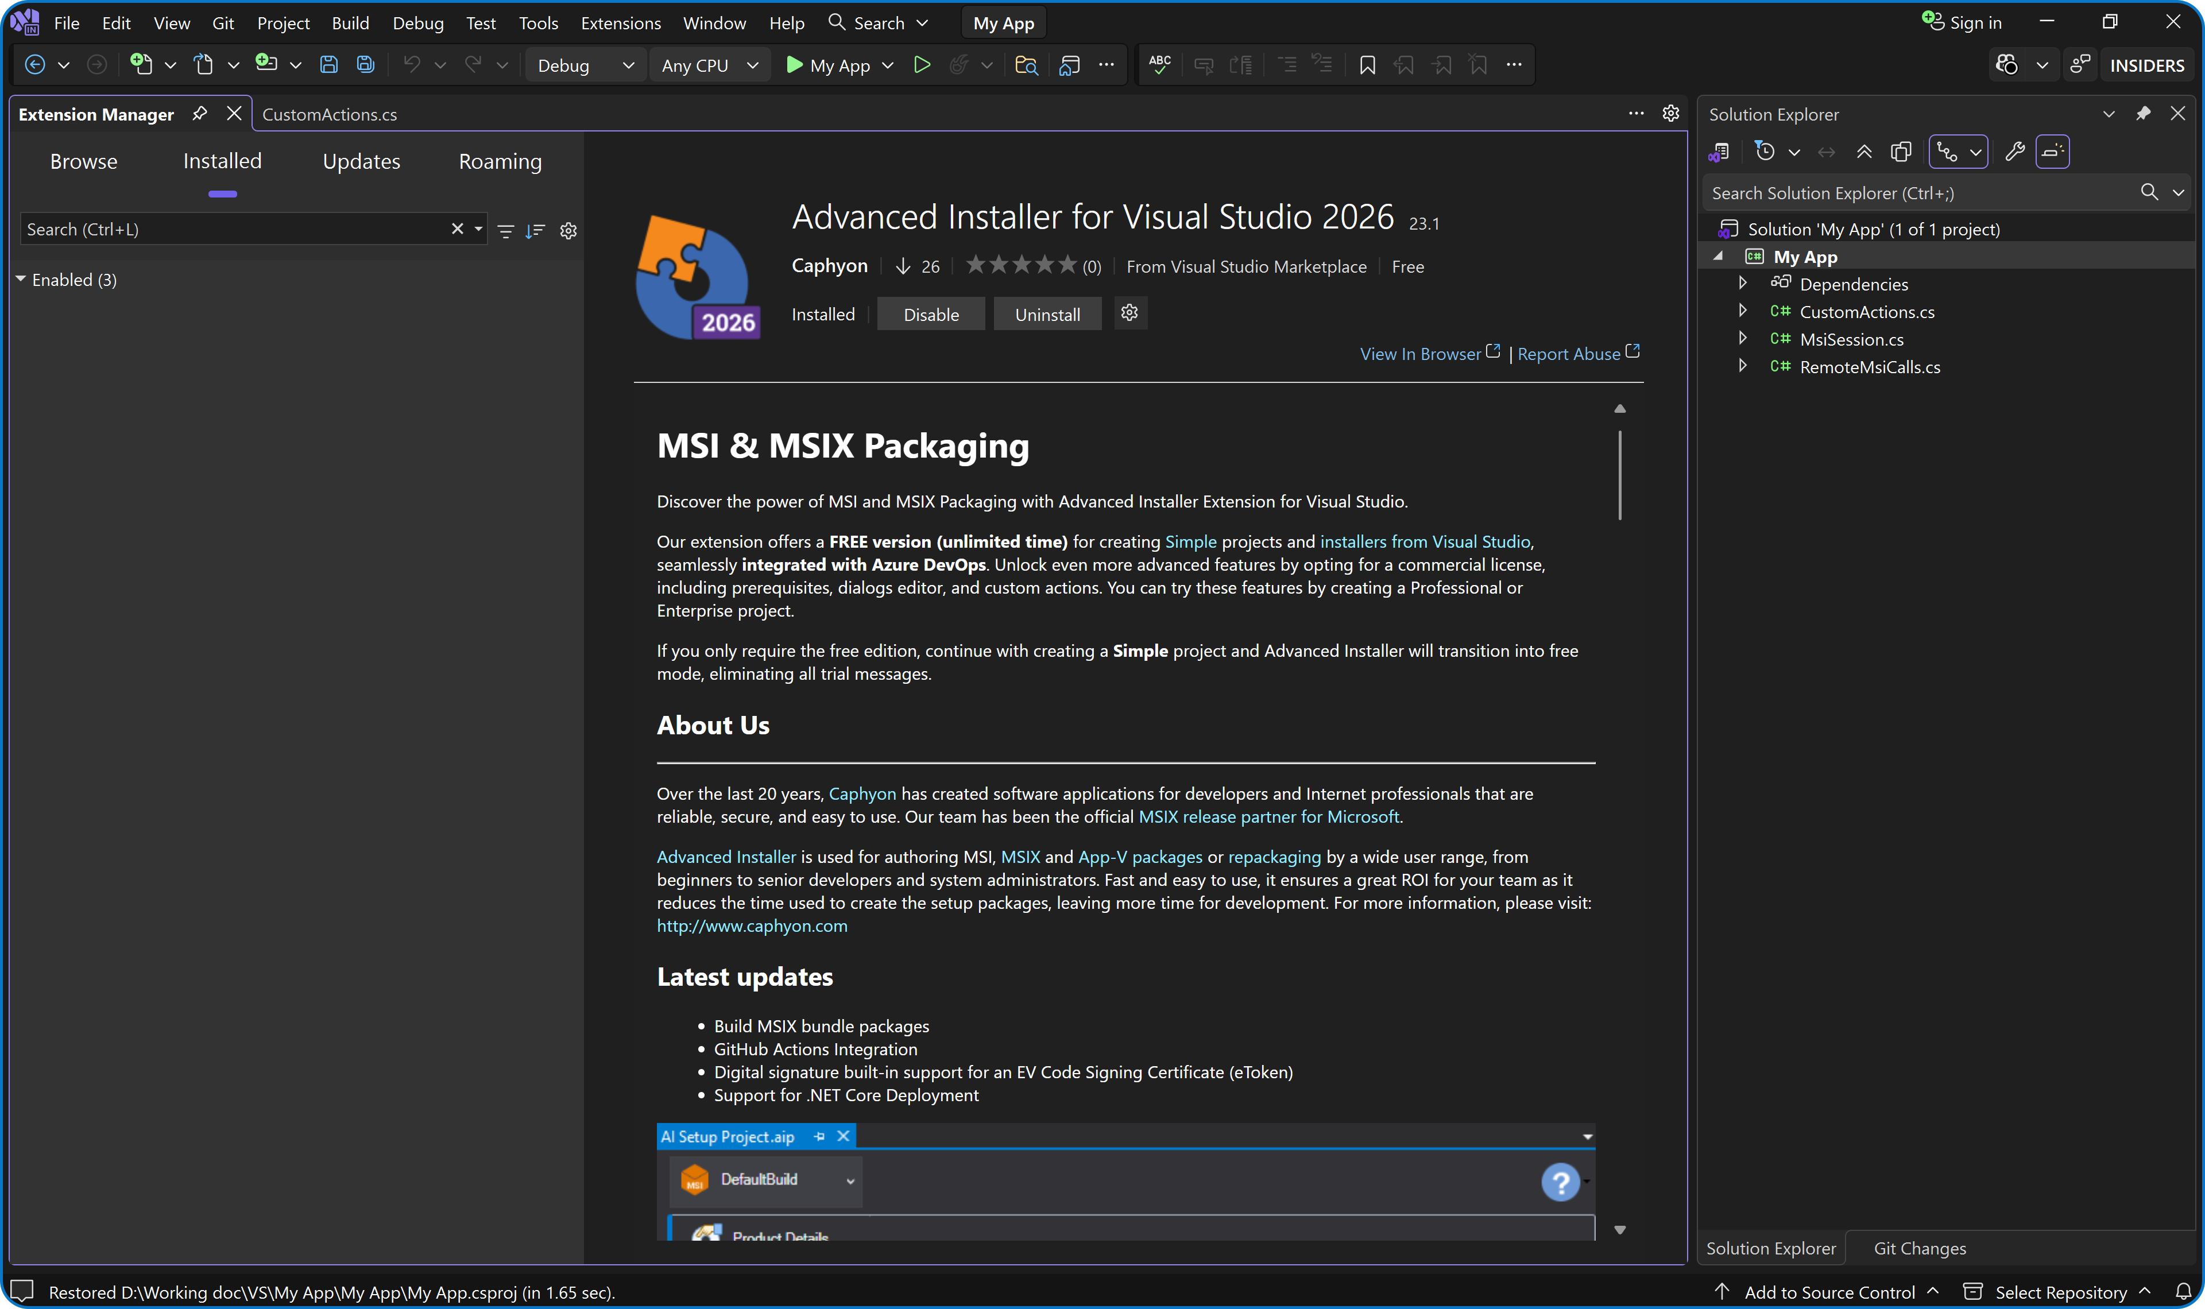Screen dimensions: 2205x1309
Task: Click the GitHub Copilot icon
Action: pos(2006,64)
